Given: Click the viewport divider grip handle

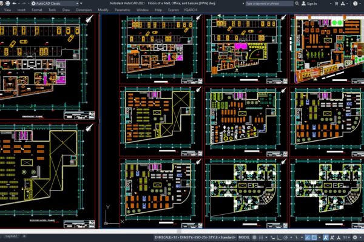Looking at the screenshot, I should (x=100, y=121).
